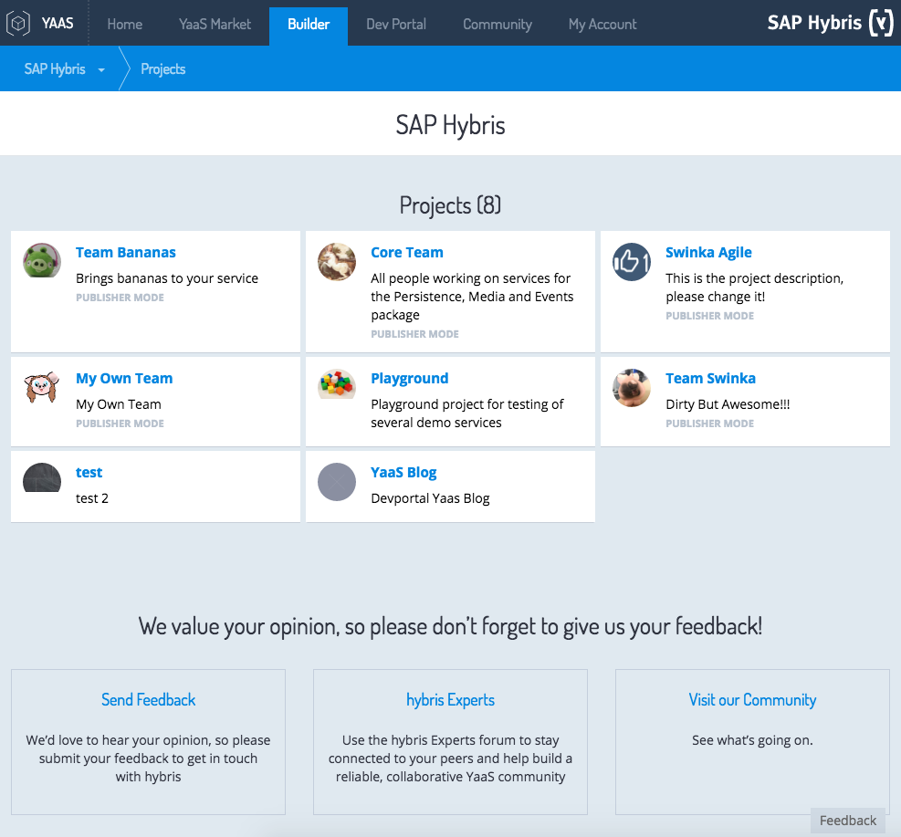Click 'My Own Team' description text

coord(119,404)
